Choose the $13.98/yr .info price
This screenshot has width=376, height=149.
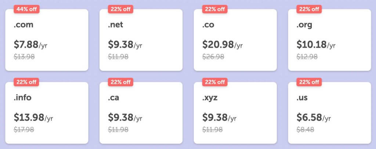[33, 118]
